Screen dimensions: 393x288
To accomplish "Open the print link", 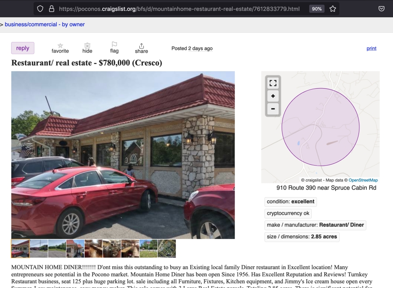I will (371, 49).
